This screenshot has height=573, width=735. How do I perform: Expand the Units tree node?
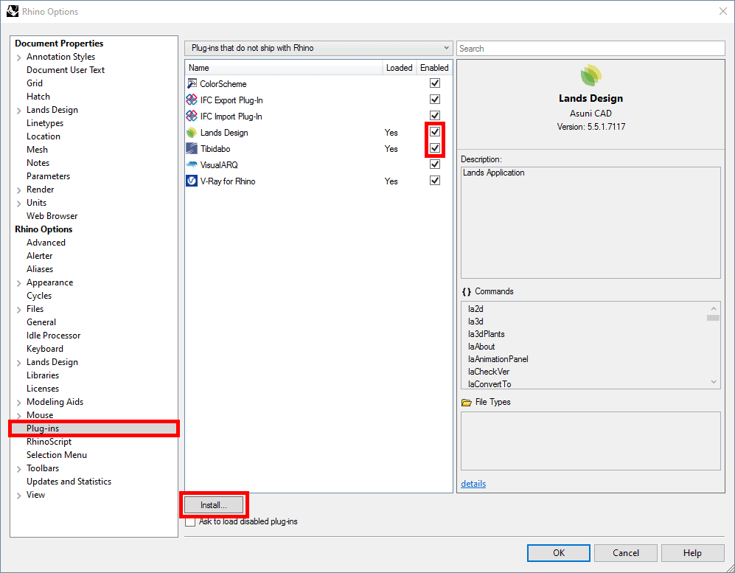pos(18,204)
